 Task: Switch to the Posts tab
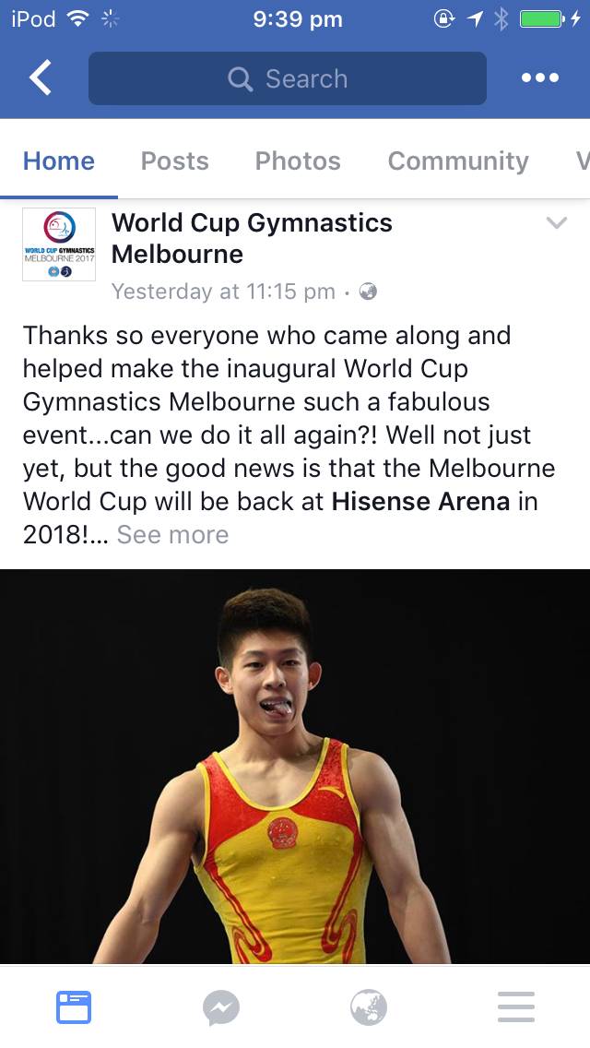[174, 161]
